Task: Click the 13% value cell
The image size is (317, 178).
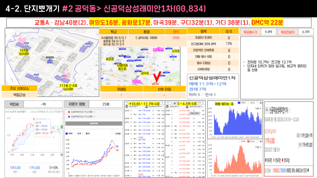Action: pyautogui.click(x=229, y=44)
